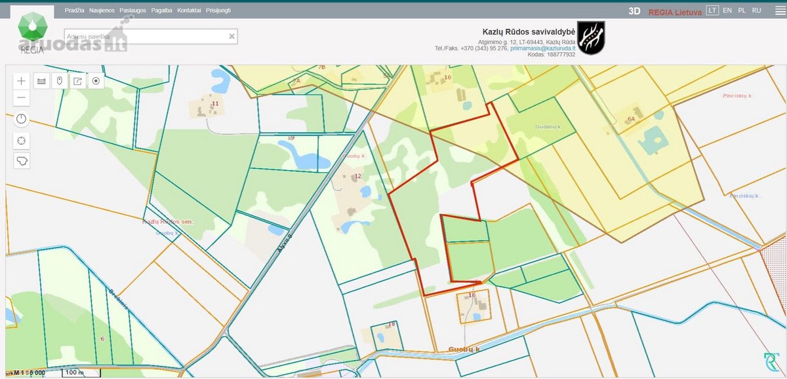Reset map rotation with compass button
The width and height of the screenshot is (787, 379).
click(x=22, y=119)
